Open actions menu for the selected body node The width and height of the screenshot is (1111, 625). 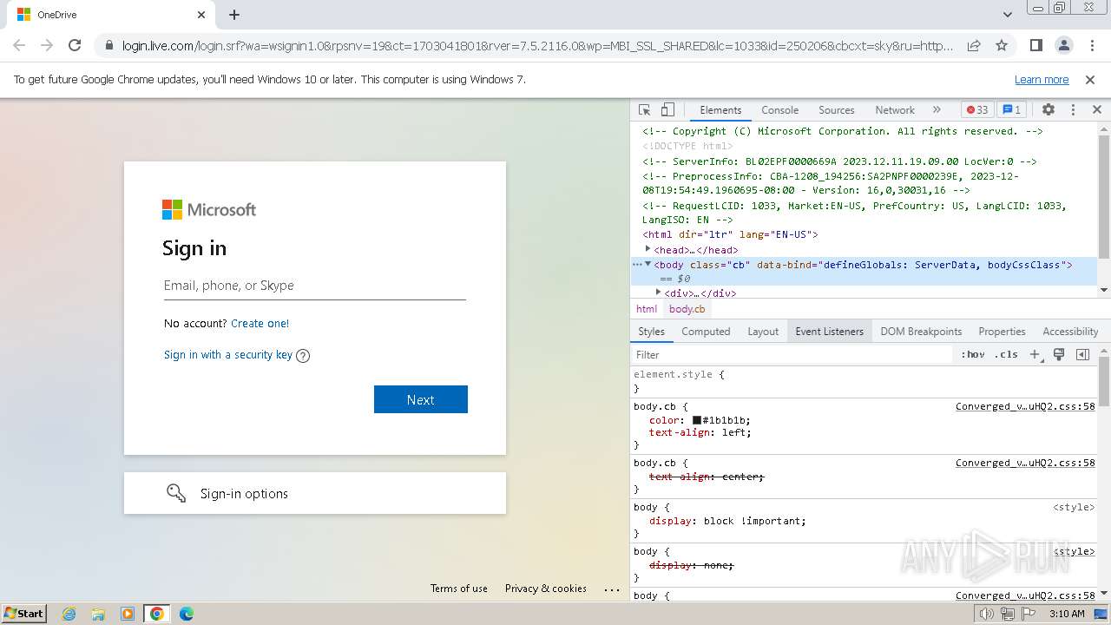click(636, 264)
